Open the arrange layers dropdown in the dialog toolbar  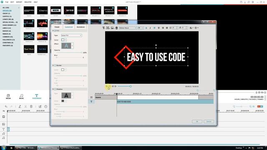tap(191, 28)
